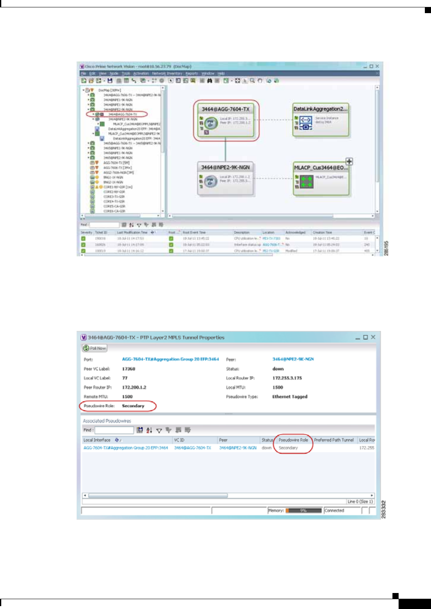Open the AGG-7604-TX#Aggregation Group 20 EFP:3464 port link
This screenshot has width=431, height=609.
pyautogui.click(x=171, y=359)
